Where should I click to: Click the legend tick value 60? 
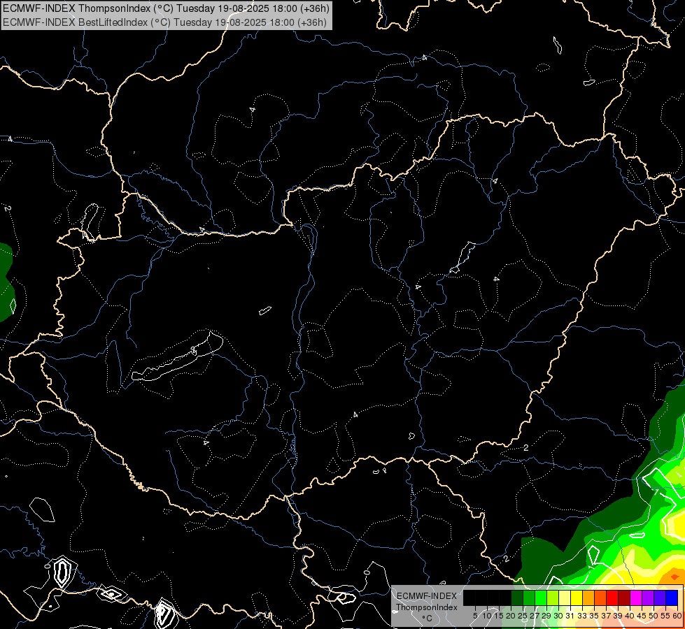pyautogui.click(x=677, y=616)
